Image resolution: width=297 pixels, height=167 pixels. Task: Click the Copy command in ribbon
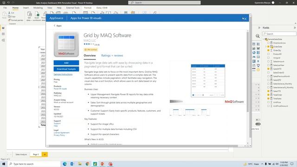(x=12, y=17)
